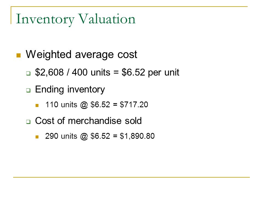
Task: Click the gold horizontal line at the slide bottom
Action: [x=131, y=177]
